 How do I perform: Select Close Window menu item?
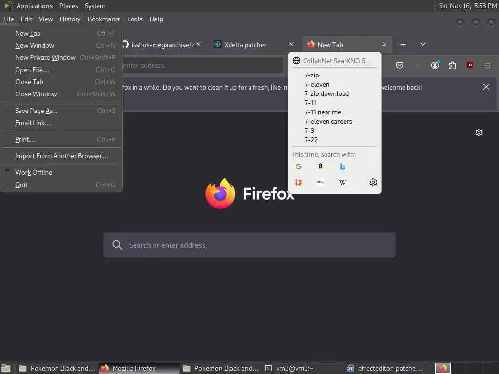62,94
